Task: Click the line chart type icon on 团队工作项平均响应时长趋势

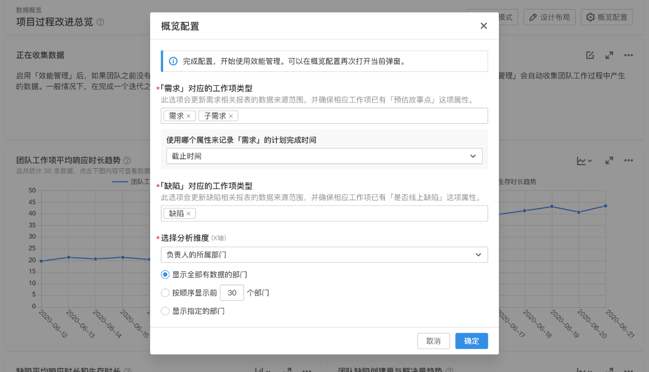Action: point(582,160)
